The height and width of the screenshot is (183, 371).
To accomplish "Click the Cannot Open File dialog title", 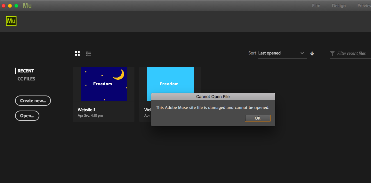I will [213, 96].
